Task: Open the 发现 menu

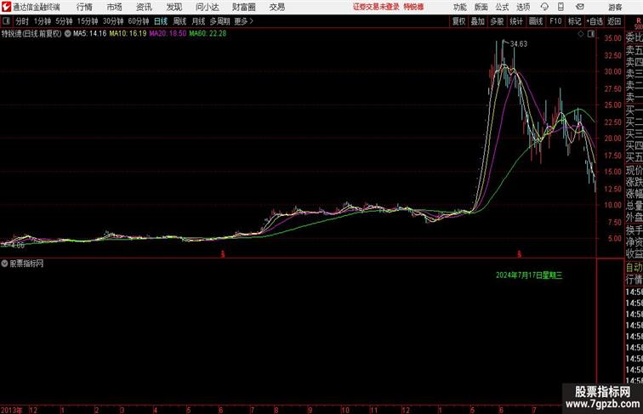Action: (174, 7)
